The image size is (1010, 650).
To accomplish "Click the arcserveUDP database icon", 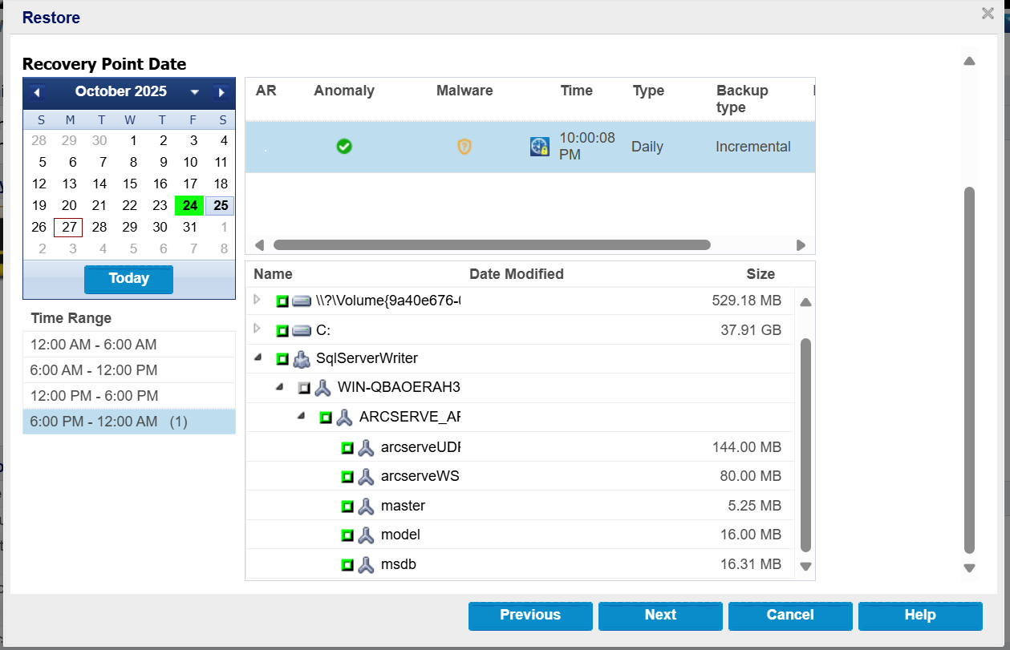I will (367, 448).
